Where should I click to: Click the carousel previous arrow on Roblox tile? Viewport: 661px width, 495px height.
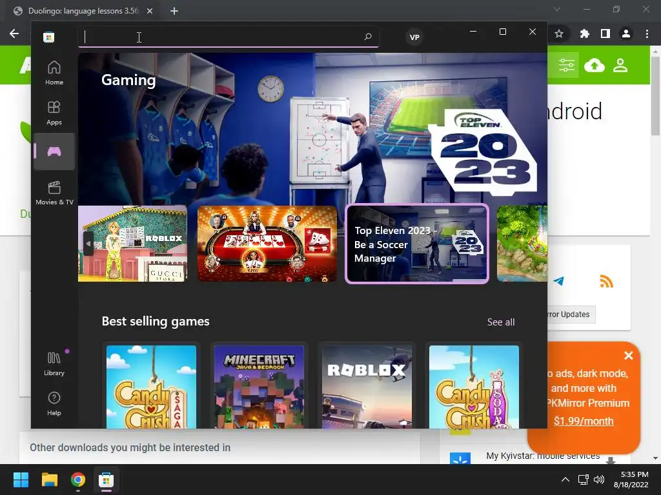click(x=88, y=243)
